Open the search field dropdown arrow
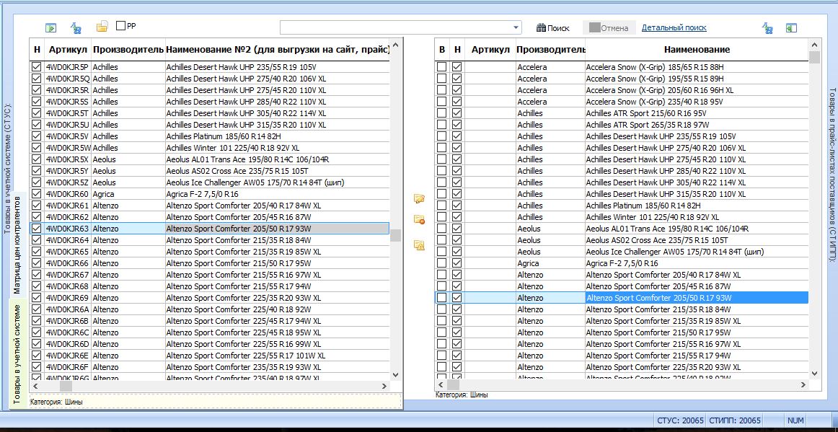 (x=516, y=28)
